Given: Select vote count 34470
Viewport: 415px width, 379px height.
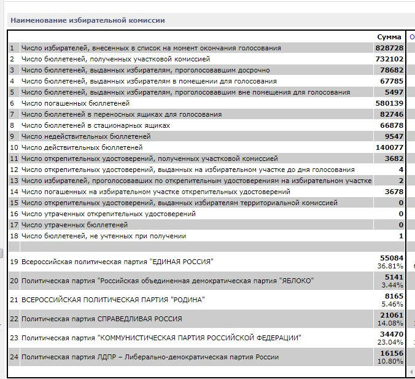Looking at the screenshot, I should pyautogui.click(x=392, y=334).
